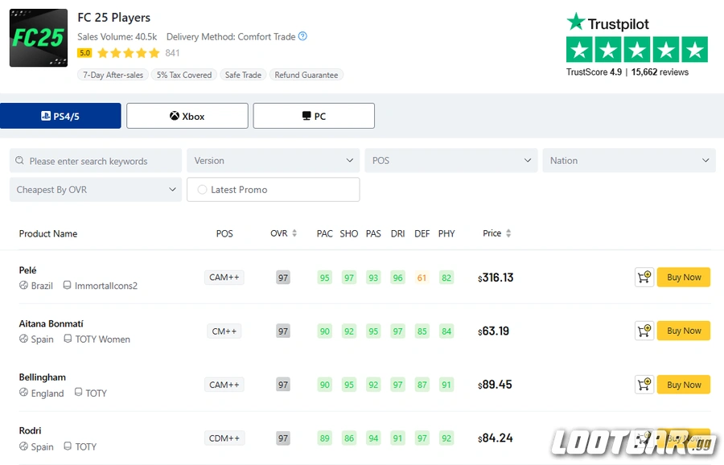724x465 pixels.
Task: Toggle the Latest Promo radio option
Action: [x=202, y=190]
